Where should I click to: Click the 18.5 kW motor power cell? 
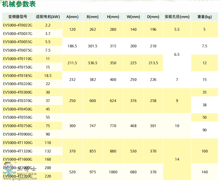pyautogui.click(x=48, y=76)
